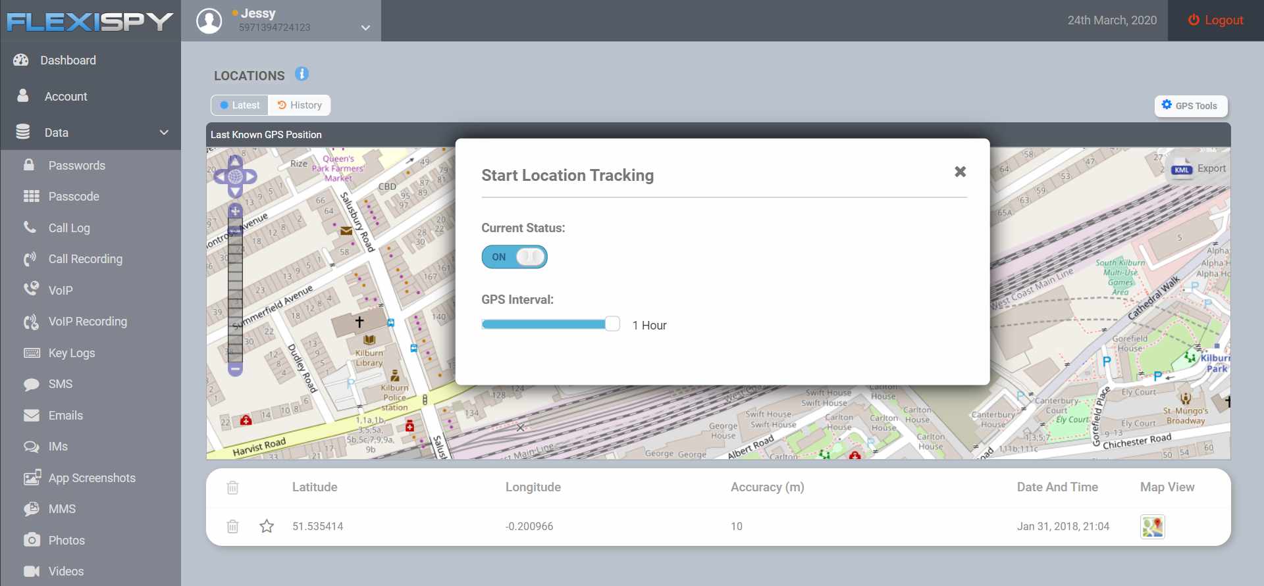Image resolution: width=1264 pixels, height=586 pixels.
Task: Click the Passwords lock icon
Action: (x=29, y=165)
